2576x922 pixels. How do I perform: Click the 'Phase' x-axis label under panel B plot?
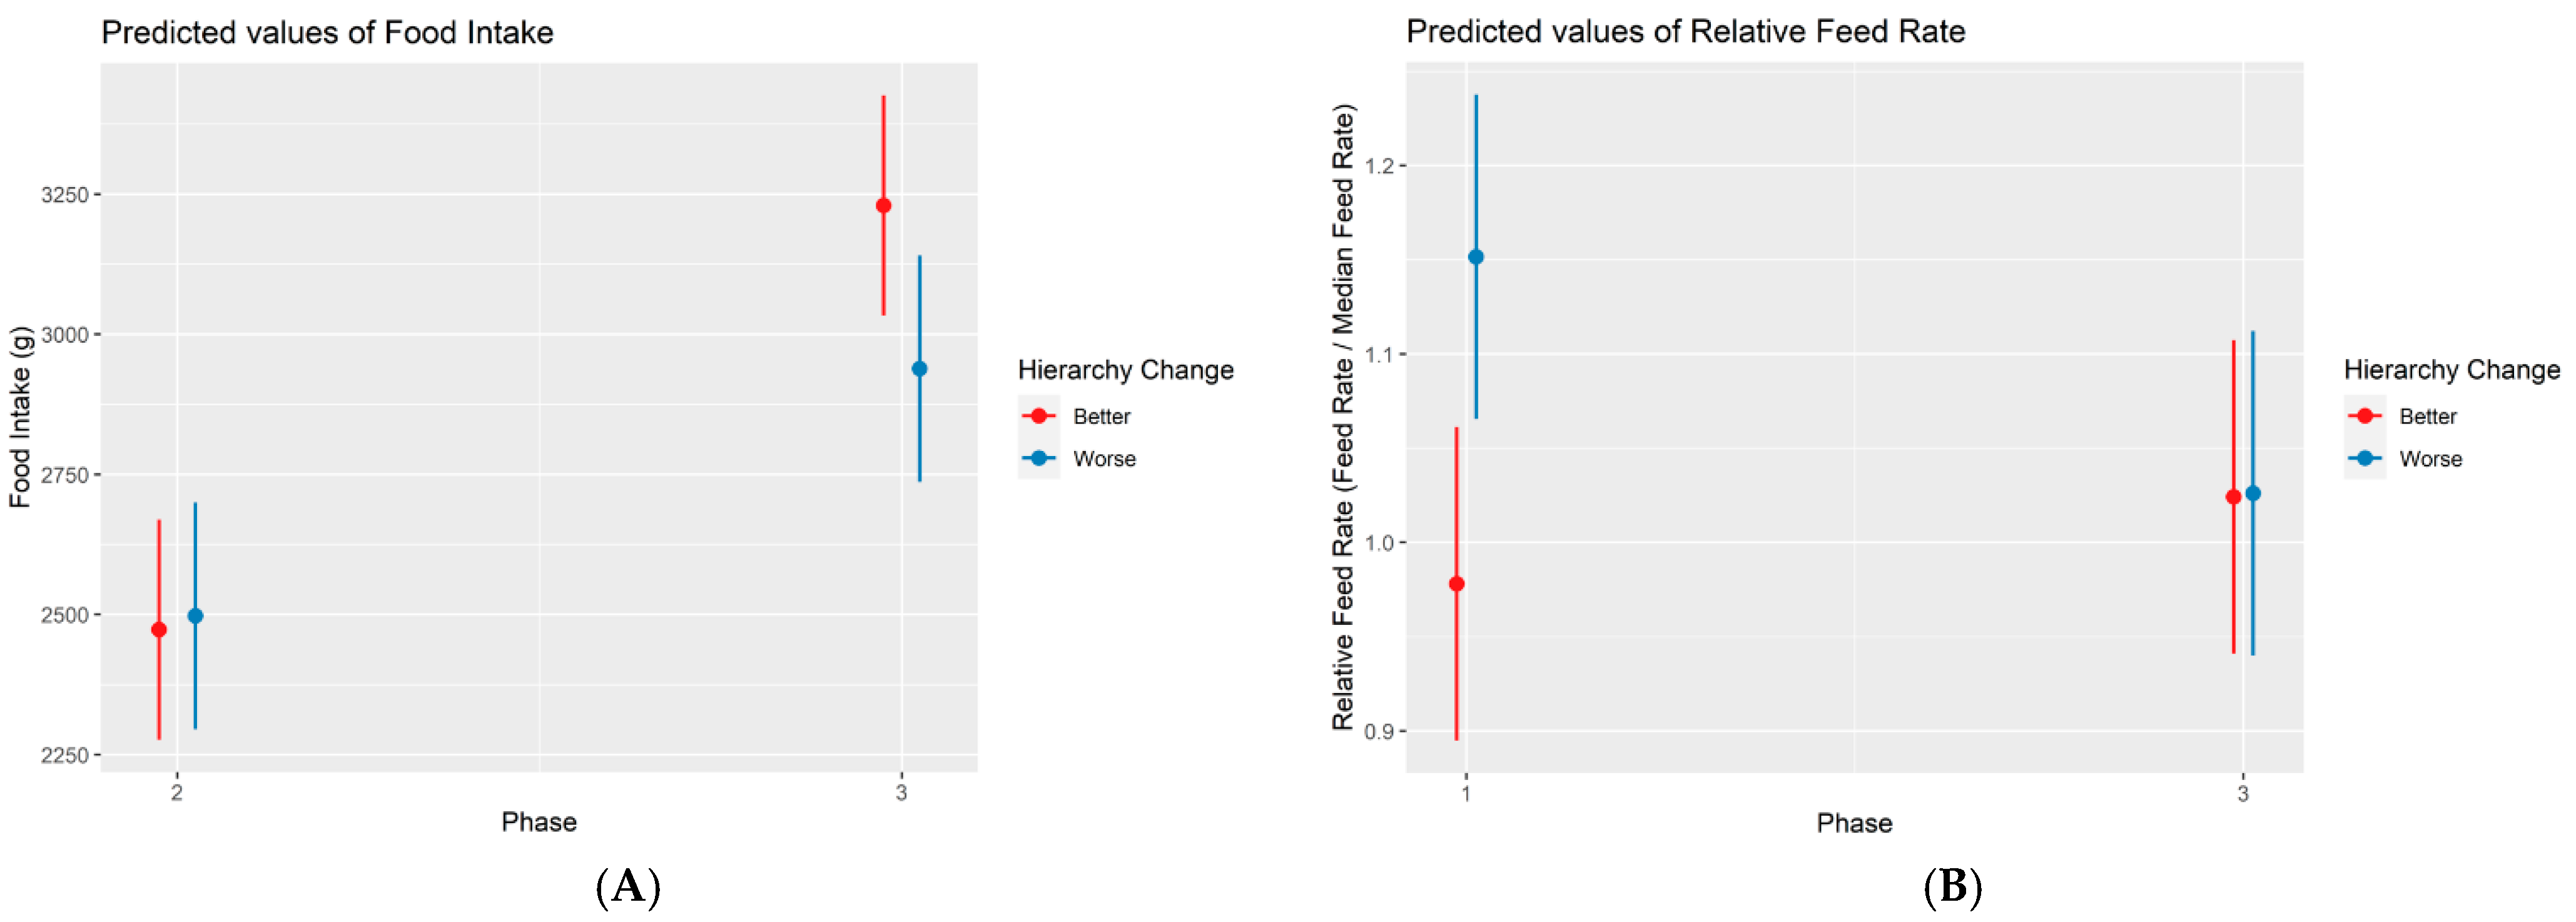tap(1854, 823)
